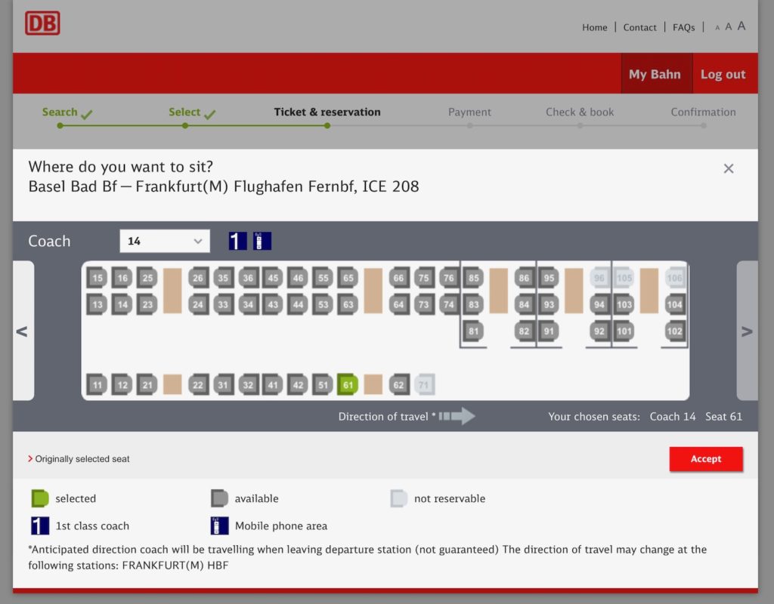
Task: Deselect the green seat 61
Action: (x=348, y=384)
